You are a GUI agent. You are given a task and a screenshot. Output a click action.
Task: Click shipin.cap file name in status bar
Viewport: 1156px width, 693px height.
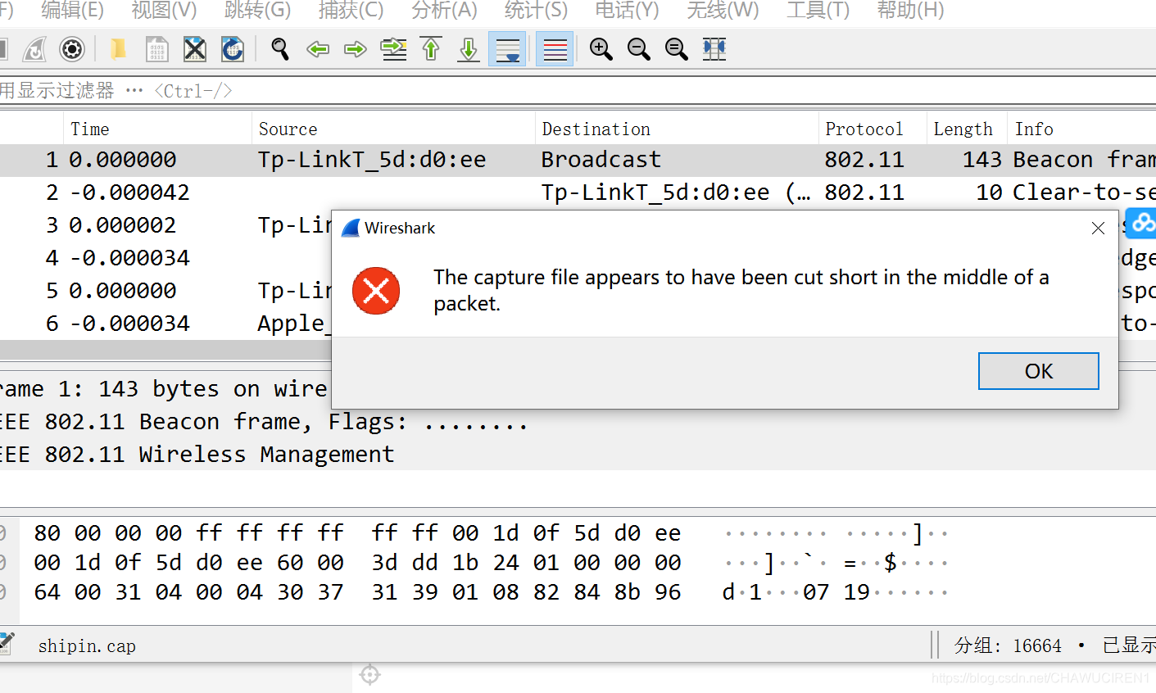point(87,645)
